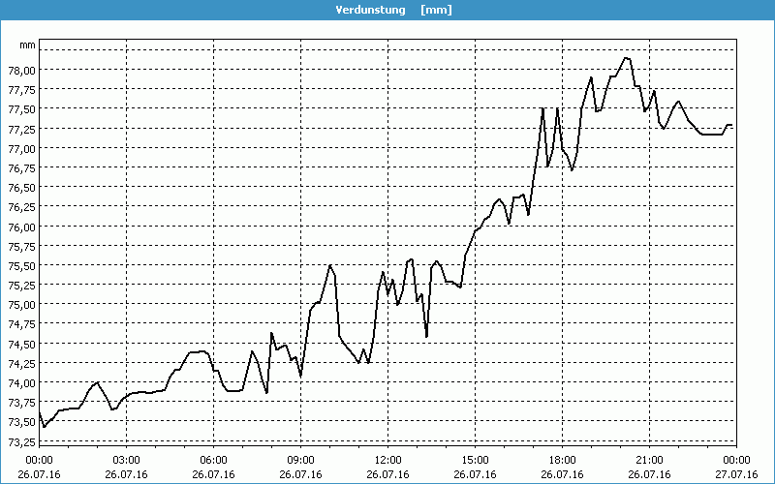Click the 12:00 time axis label
This screenshot has width=775, height=484.
388,461
